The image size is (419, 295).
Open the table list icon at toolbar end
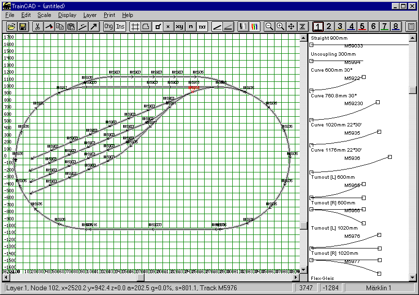tap(411, 27)
